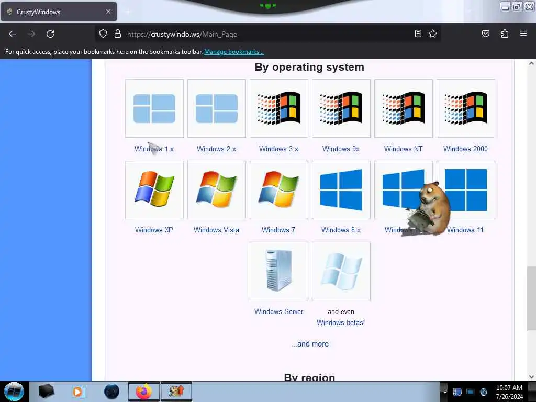
Task: Follow the Windows XP text link
Action: tap(154, 230)
